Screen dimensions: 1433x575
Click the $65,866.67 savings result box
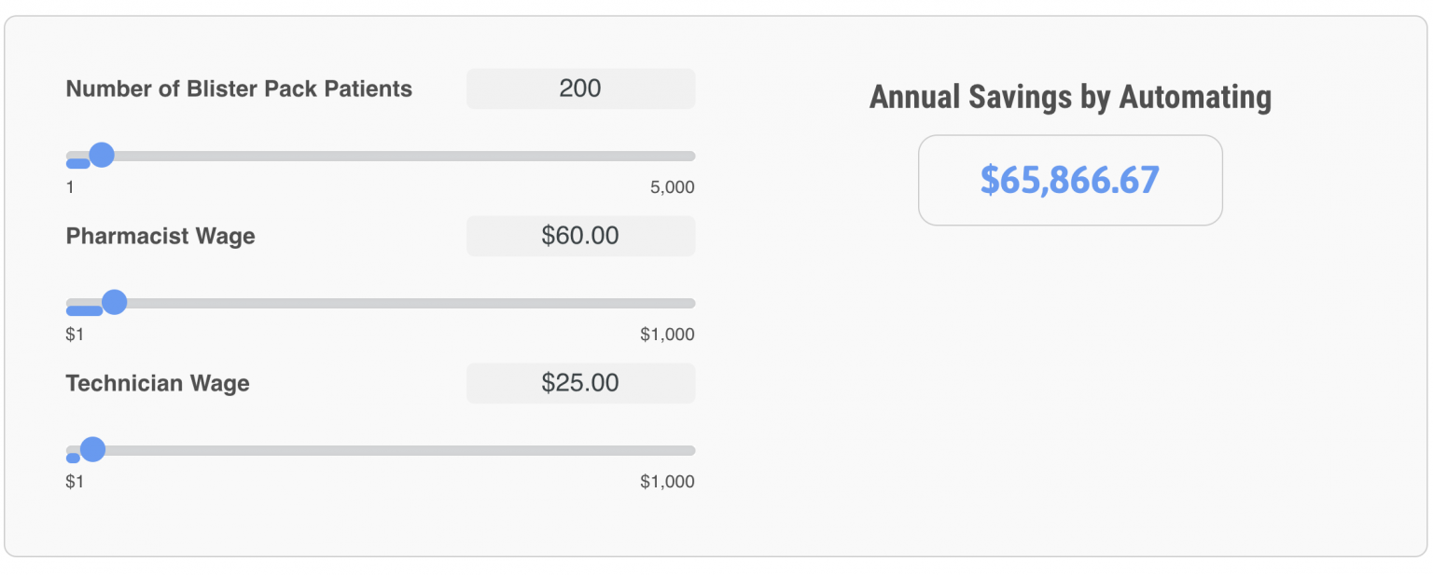(x=1070, y=180)
